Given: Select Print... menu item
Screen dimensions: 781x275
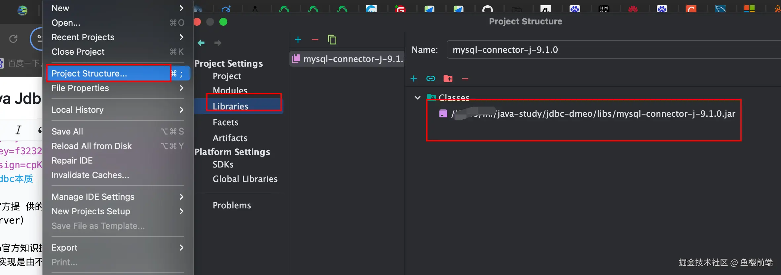Looking at the screenshot, I should 118,262.
